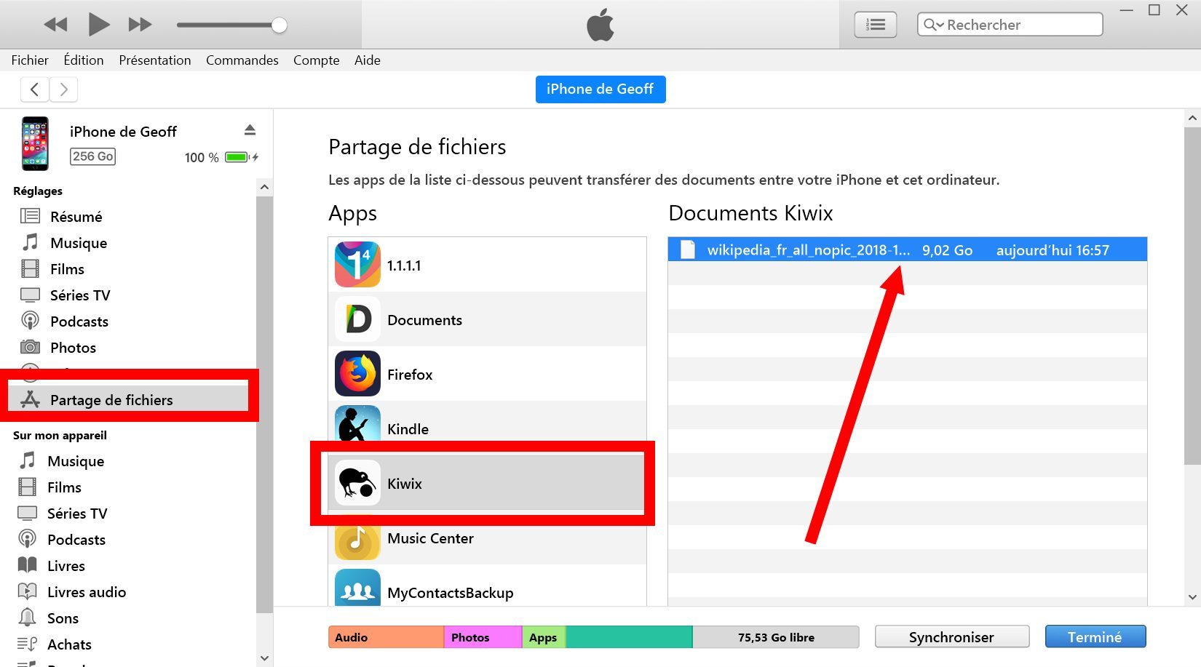Open the list view icon button

[875, 25]
